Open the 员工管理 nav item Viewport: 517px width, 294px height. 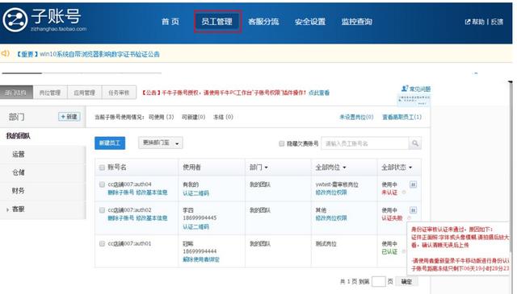click(217, 22)
